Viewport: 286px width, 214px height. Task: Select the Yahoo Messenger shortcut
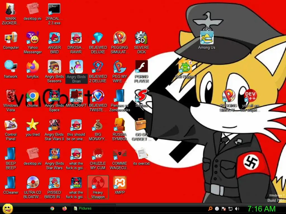32,43
